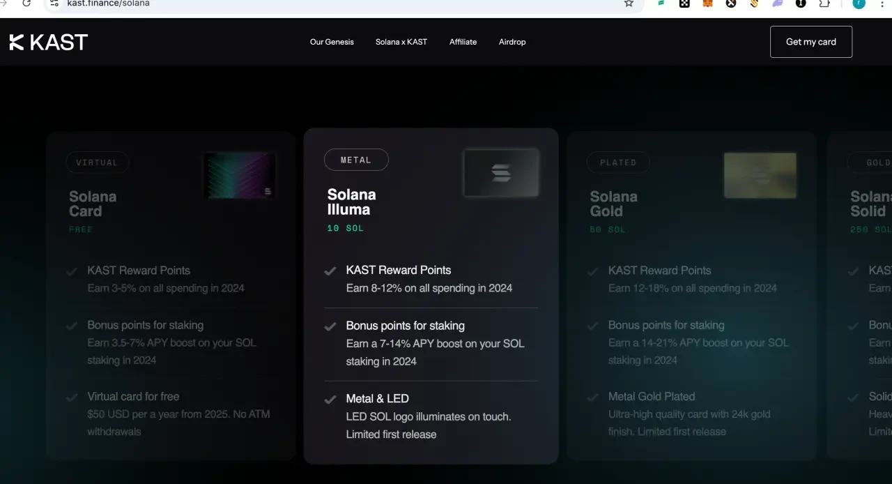Click the Solana Illuma card image
The image size is (892, 484).
(501, 172)
